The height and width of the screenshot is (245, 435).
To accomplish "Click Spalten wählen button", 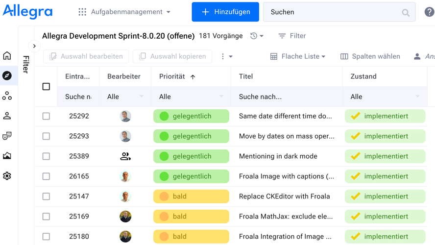I will (x=370, y=56).
